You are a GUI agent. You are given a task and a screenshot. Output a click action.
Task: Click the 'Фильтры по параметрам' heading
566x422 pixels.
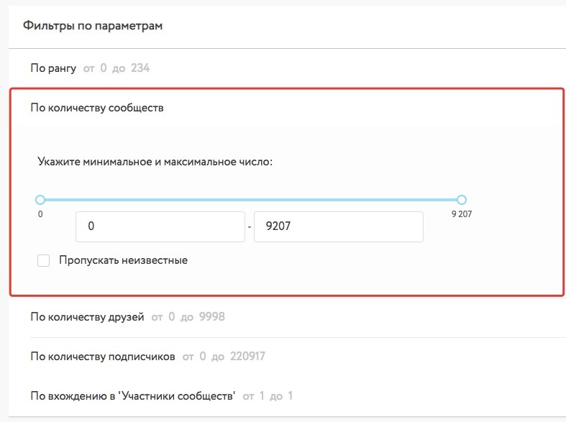93,26
